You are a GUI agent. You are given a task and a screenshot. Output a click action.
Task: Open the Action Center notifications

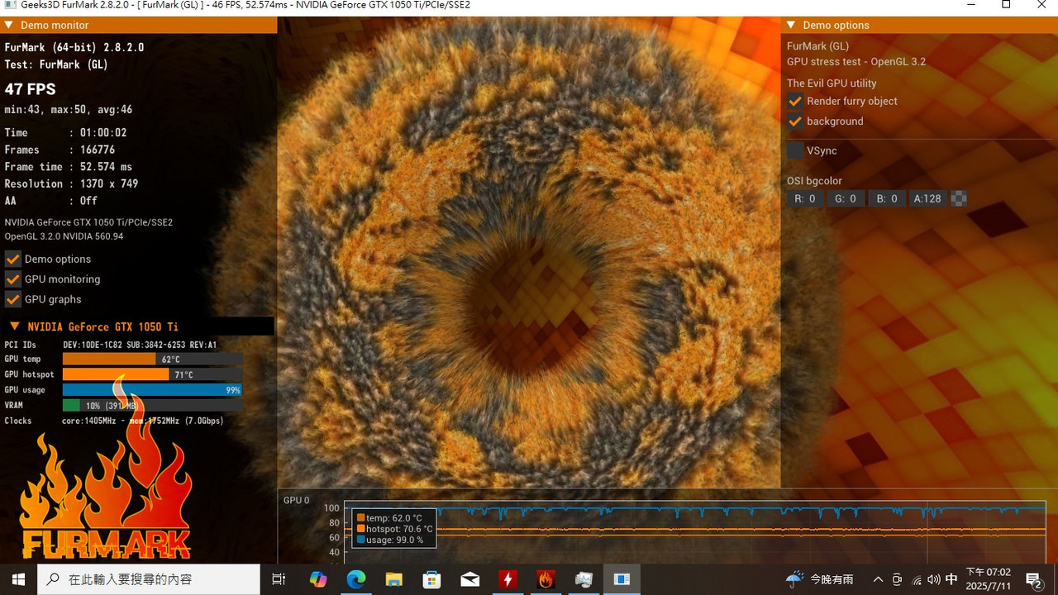pyautogui.click(x=1033, y=579)
